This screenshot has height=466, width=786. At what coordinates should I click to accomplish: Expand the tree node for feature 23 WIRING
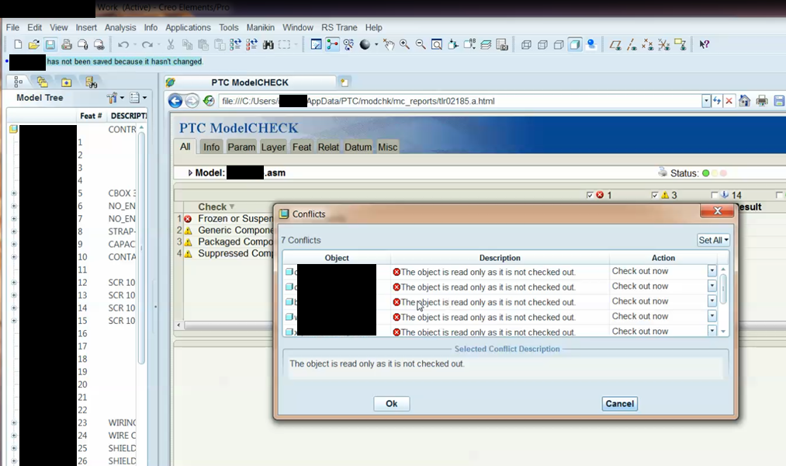pyautogui.click(x=13, y=423)
